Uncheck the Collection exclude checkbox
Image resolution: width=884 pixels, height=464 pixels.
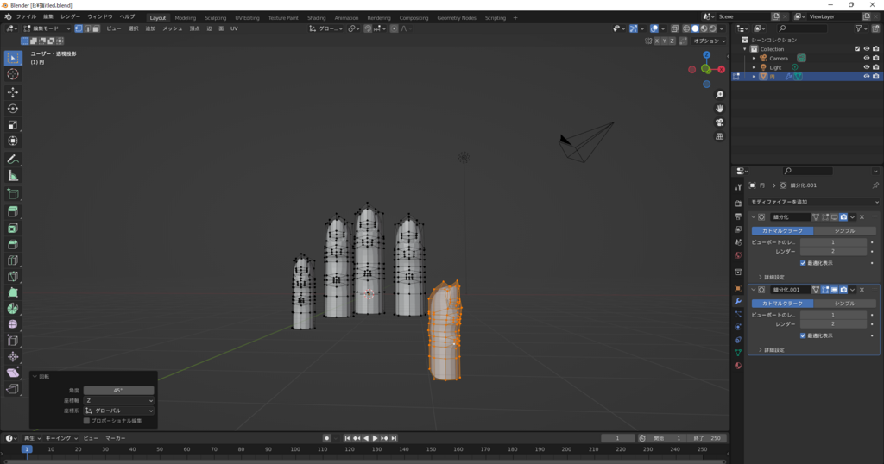[856, 49]
